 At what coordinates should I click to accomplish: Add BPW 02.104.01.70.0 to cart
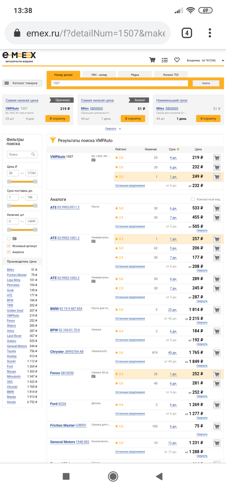pos(217,331)
